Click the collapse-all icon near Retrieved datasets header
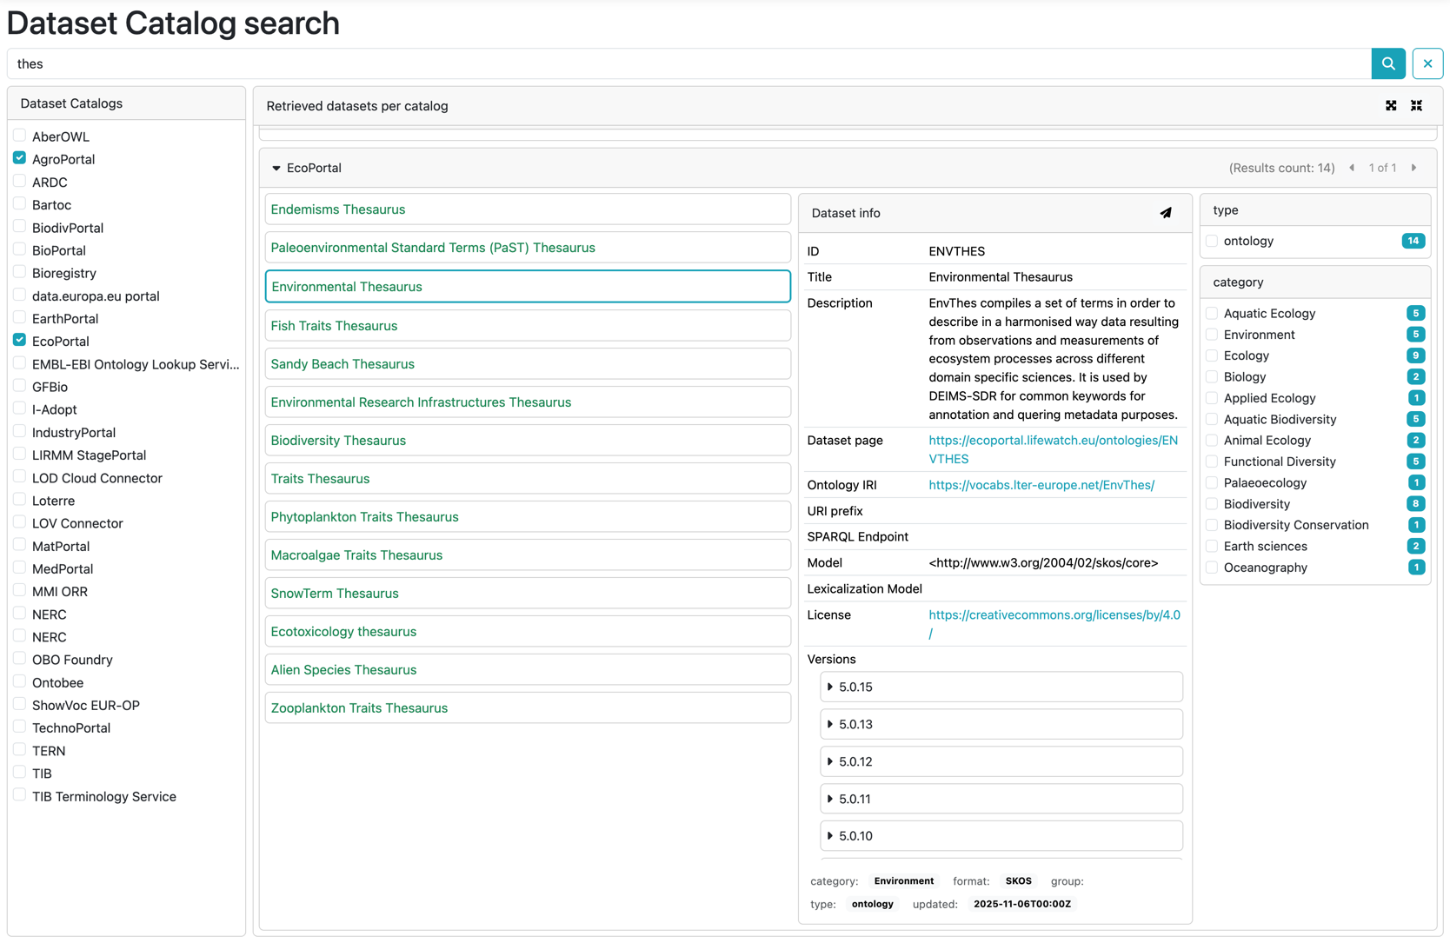The width and height of the screenshot is (1450, 943). (1416, 105)
